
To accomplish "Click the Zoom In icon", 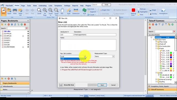I will pos(50,12).
